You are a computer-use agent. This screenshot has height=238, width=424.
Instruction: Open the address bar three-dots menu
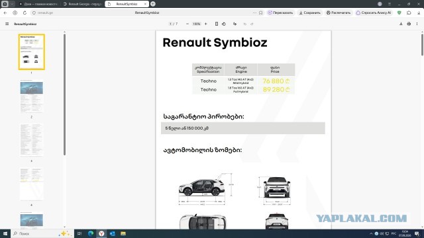click(254, 13)
